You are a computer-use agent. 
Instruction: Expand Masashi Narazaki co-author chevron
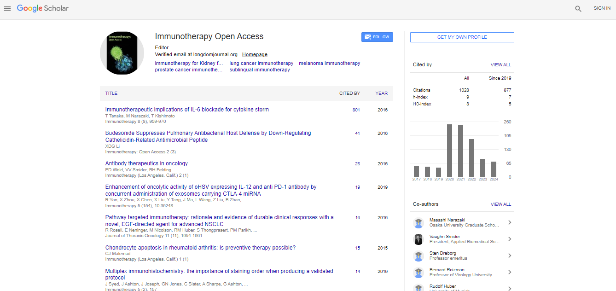pos(509,223)
